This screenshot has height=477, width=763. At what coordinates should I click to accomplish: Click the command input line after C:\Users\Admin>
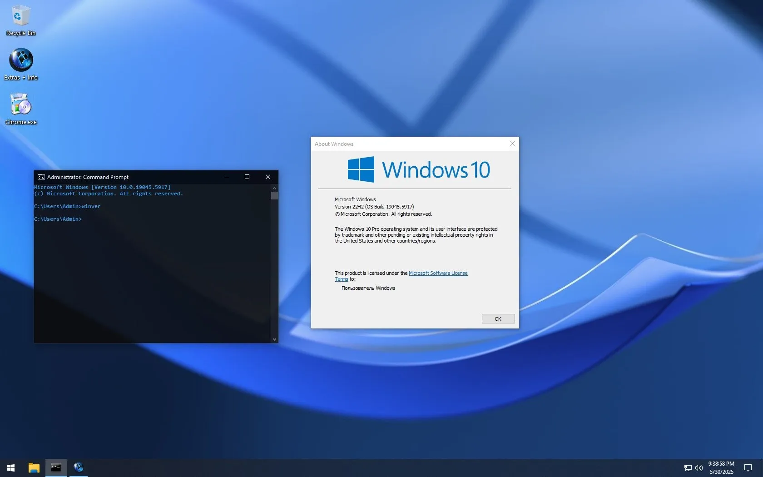(x=91, y=219)
